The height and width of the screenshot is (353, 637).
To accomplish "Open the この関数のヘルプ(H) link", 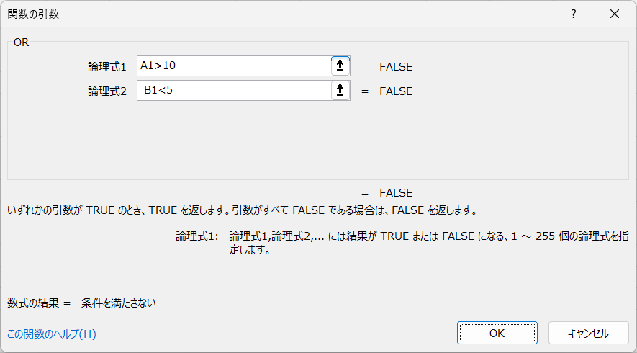I will coord(52,334).
